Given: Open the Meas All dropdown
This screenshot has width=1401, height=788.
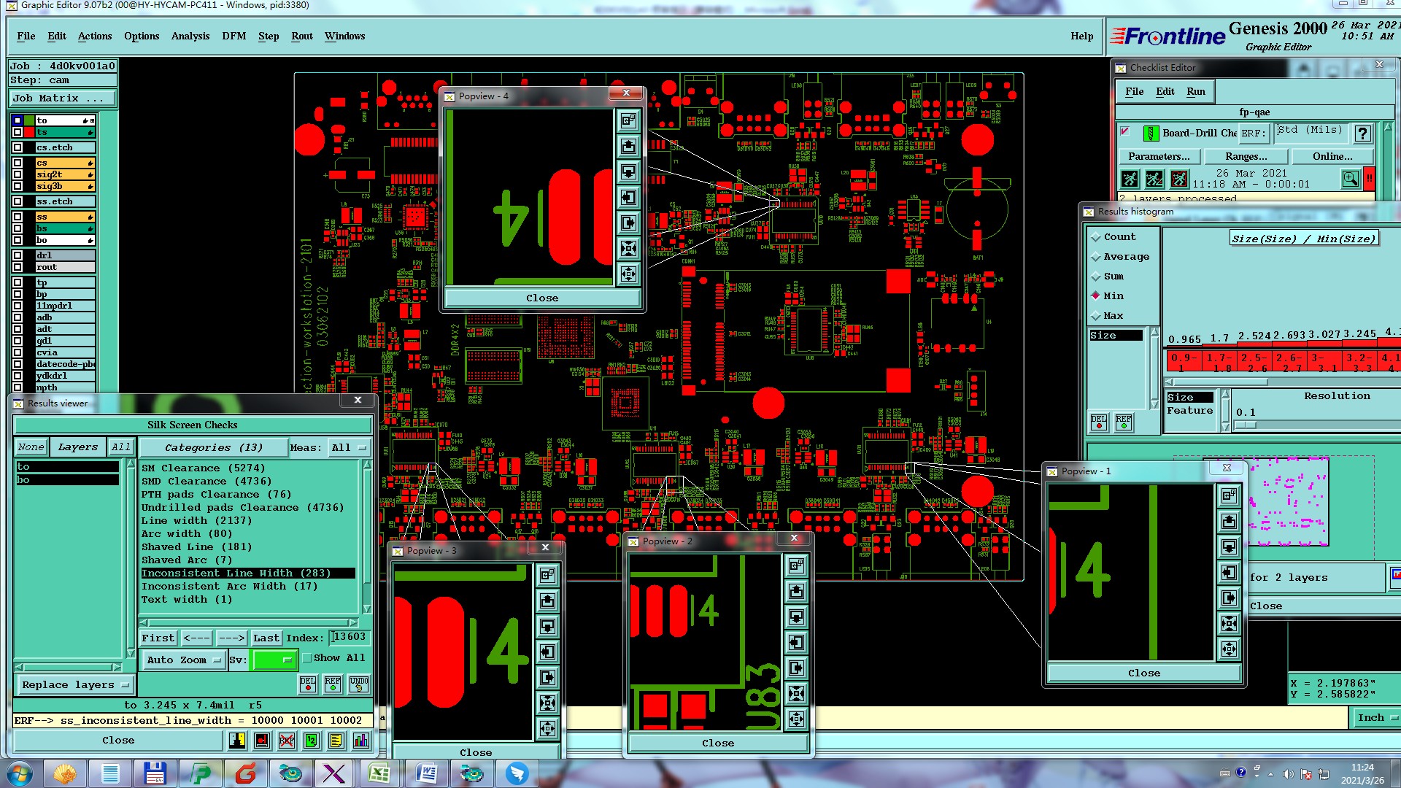Looking at the screenshot, I should tap(350, 447).
